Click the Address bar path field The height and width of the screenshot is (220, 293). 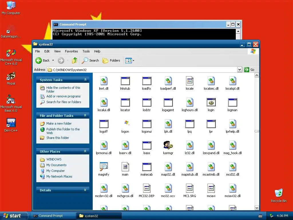tap(142, 70)
